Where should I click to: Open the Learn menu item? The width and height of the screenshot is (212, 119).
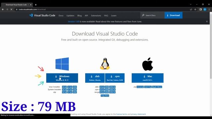pos(114,16)
